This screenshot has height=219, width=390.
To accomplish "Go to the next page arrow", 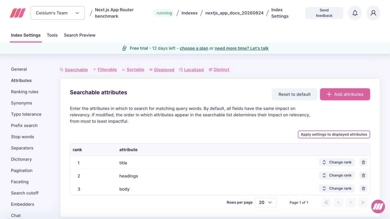I will click(x=350, y=203).
